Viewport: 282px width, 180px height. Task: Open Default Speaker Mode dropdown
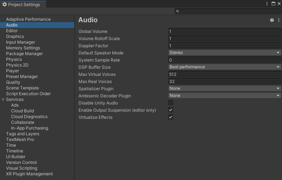tap(225, 53)
